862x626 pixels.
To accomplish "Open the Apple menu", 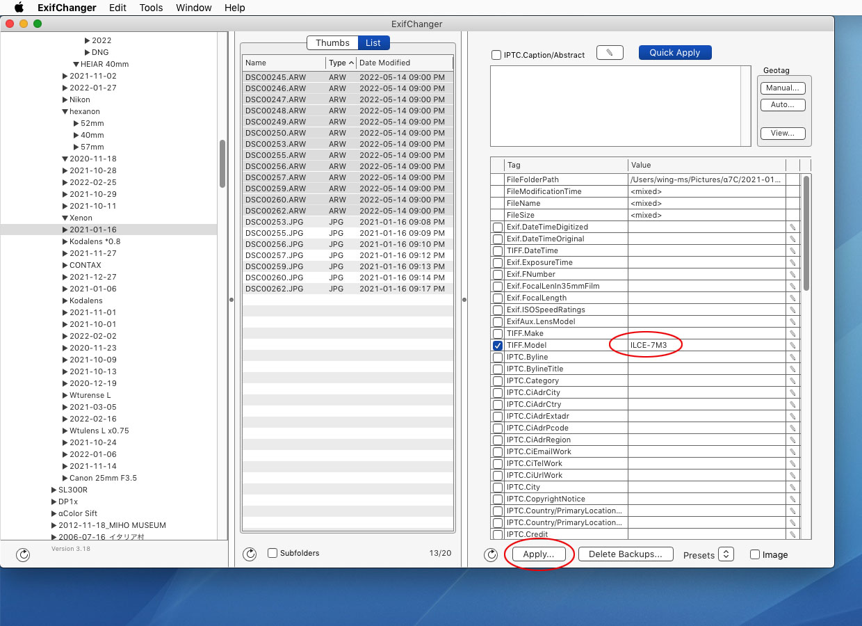I will (x=19, y=8).
